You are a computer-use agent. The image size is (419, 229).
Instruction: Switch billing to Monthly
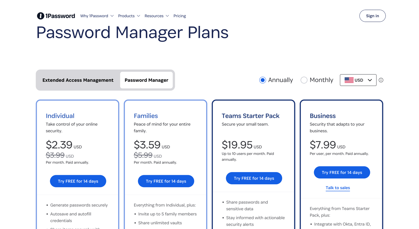[304, 80]
